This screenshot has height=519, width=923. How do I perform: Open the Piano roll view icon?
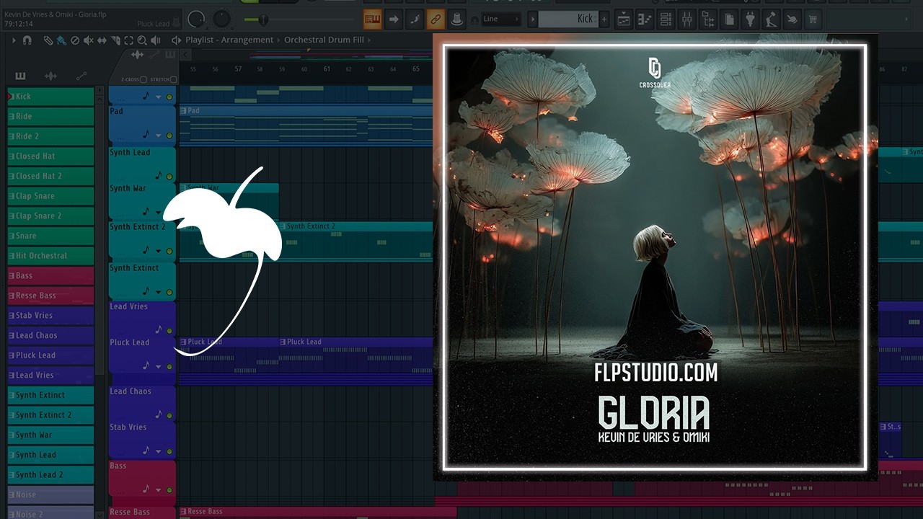pos(645,19)
